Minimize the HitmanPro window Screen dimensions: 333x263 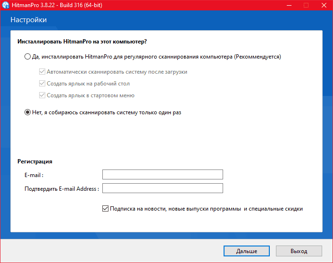tap(289, 5)
